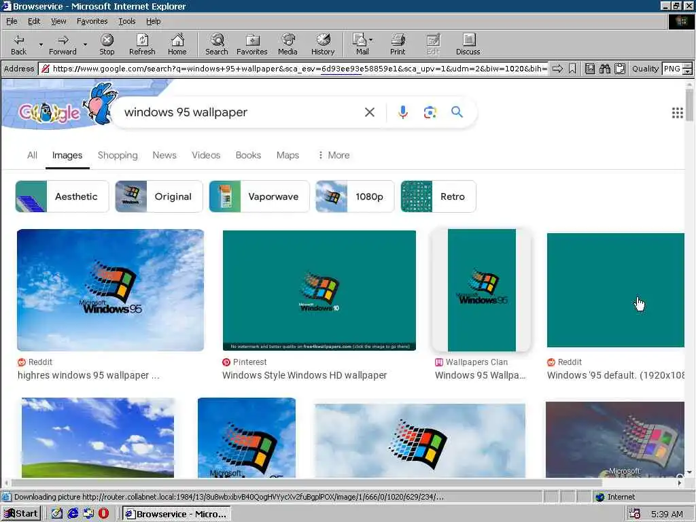Click the Forward toolbar button
696x522 pixels.
point(63,44)
